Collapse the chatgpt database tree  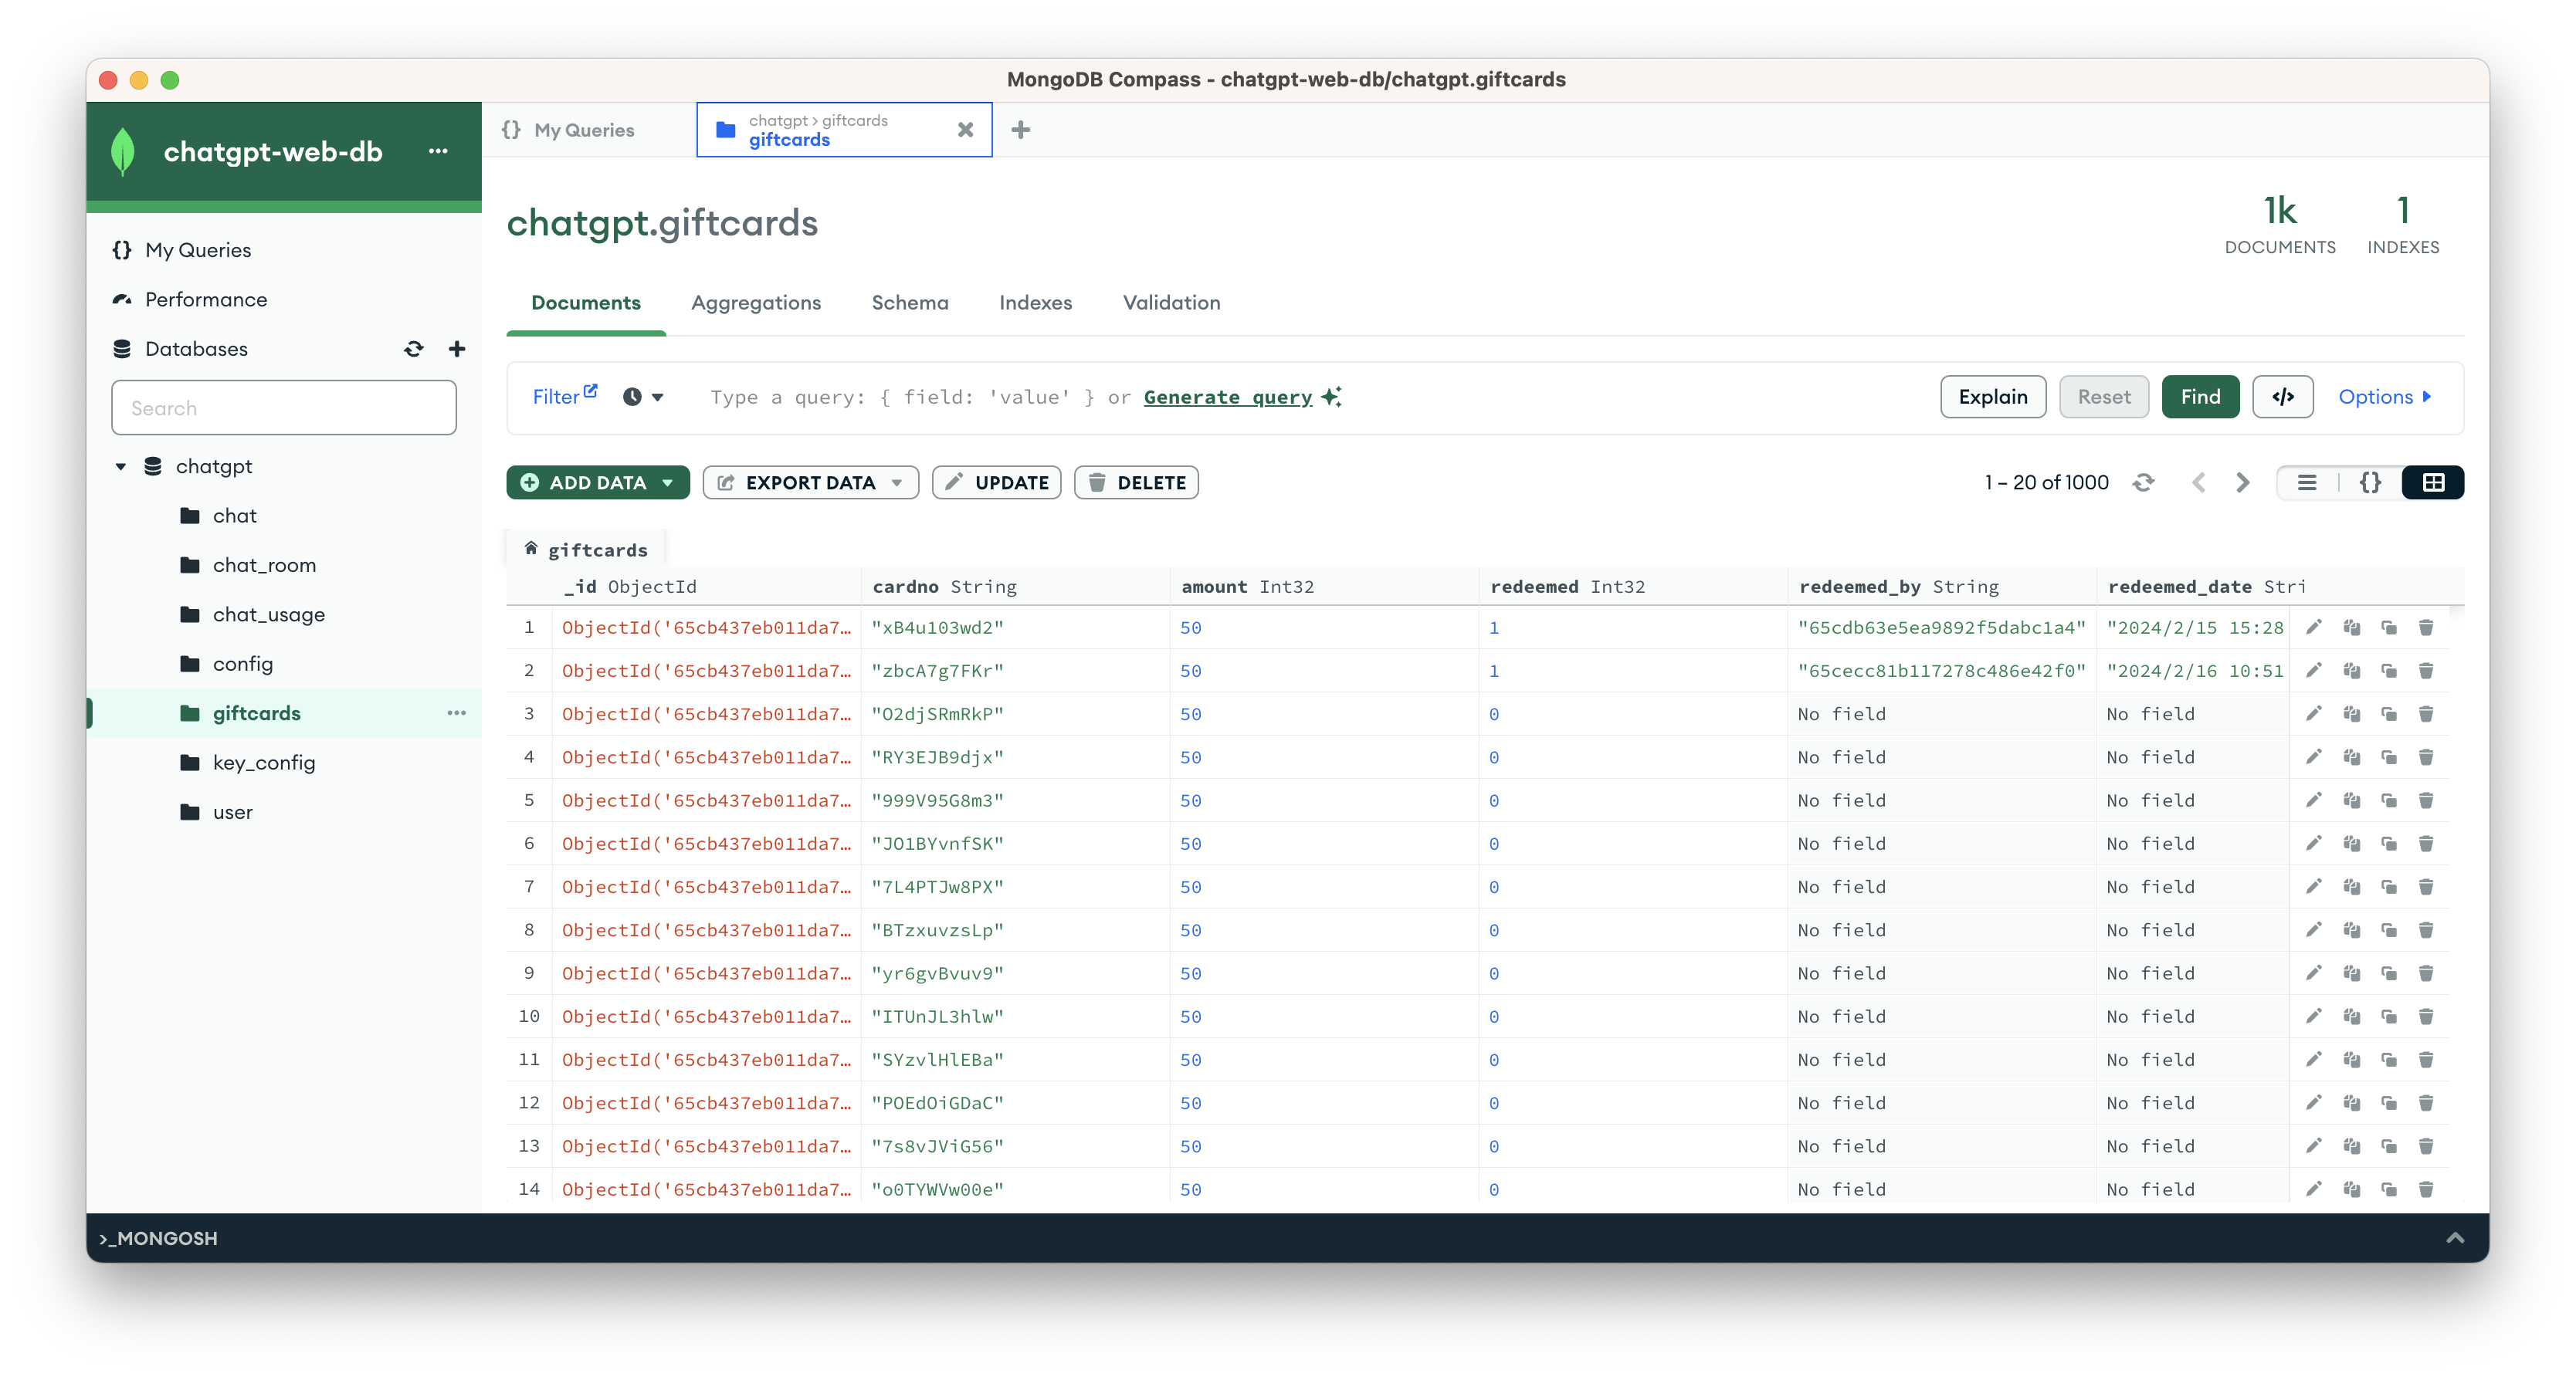[x=121, y=467]
